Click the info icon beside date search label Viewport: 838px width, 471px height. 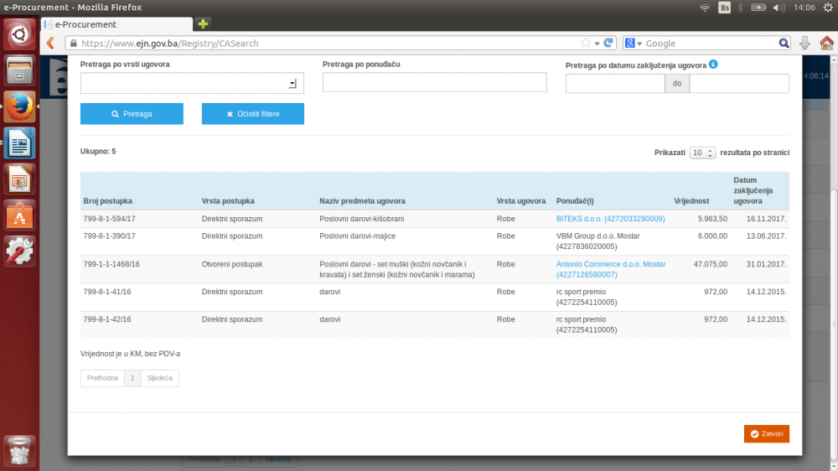[713, 65]
